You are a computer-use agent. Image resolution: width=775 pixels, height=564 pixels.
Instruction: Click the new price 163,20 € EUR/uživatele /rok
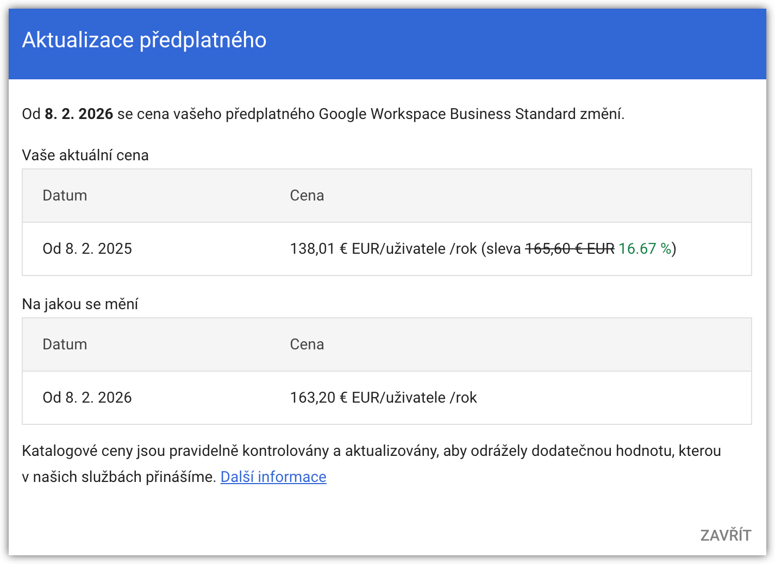click(383, 398)
